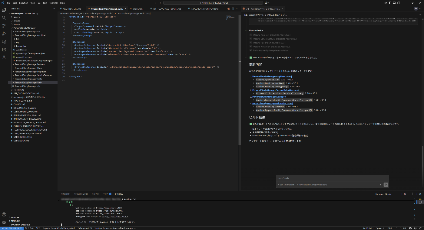The height and width of the screenshot is (230, 424).
Task: Toggle the secondary side bar layout icon
Action: coord(399,3)
